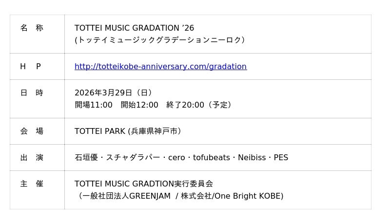Click the 名称 row label
The image size is (390, 224).
pos(32,28)
